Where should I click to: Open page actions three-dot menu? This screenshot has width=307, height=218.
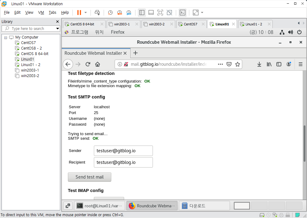220,64
